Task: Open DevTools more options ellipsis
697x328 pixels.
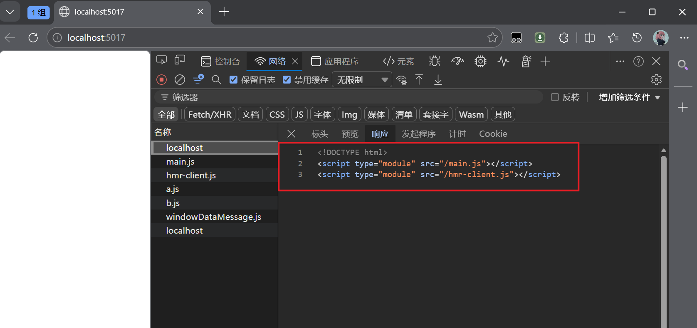Action: 620,62
